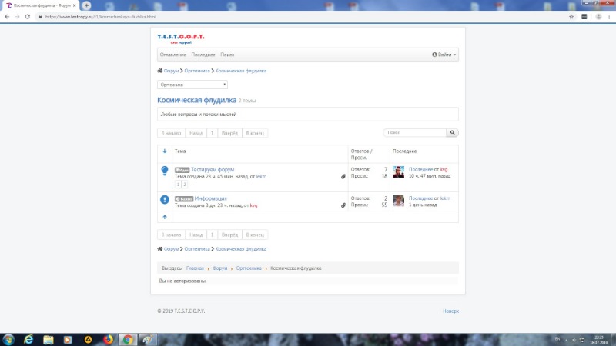Select Последнее in the navigation bar

tap(203, 55)
